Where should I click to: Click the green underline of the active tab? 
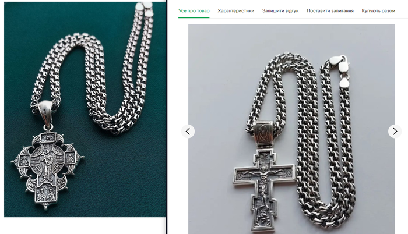tap(194, 18)
